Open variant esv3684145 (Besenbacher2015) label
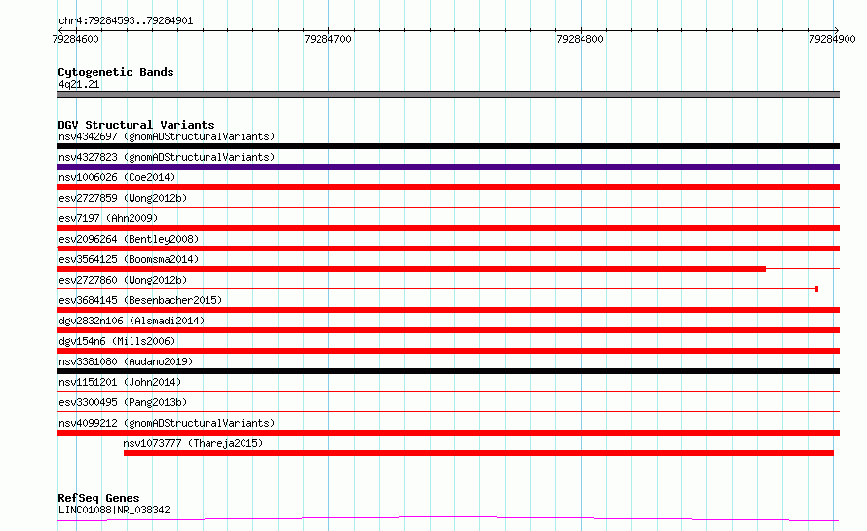Screen dimensions: 867x531 [x=140, y=300]
